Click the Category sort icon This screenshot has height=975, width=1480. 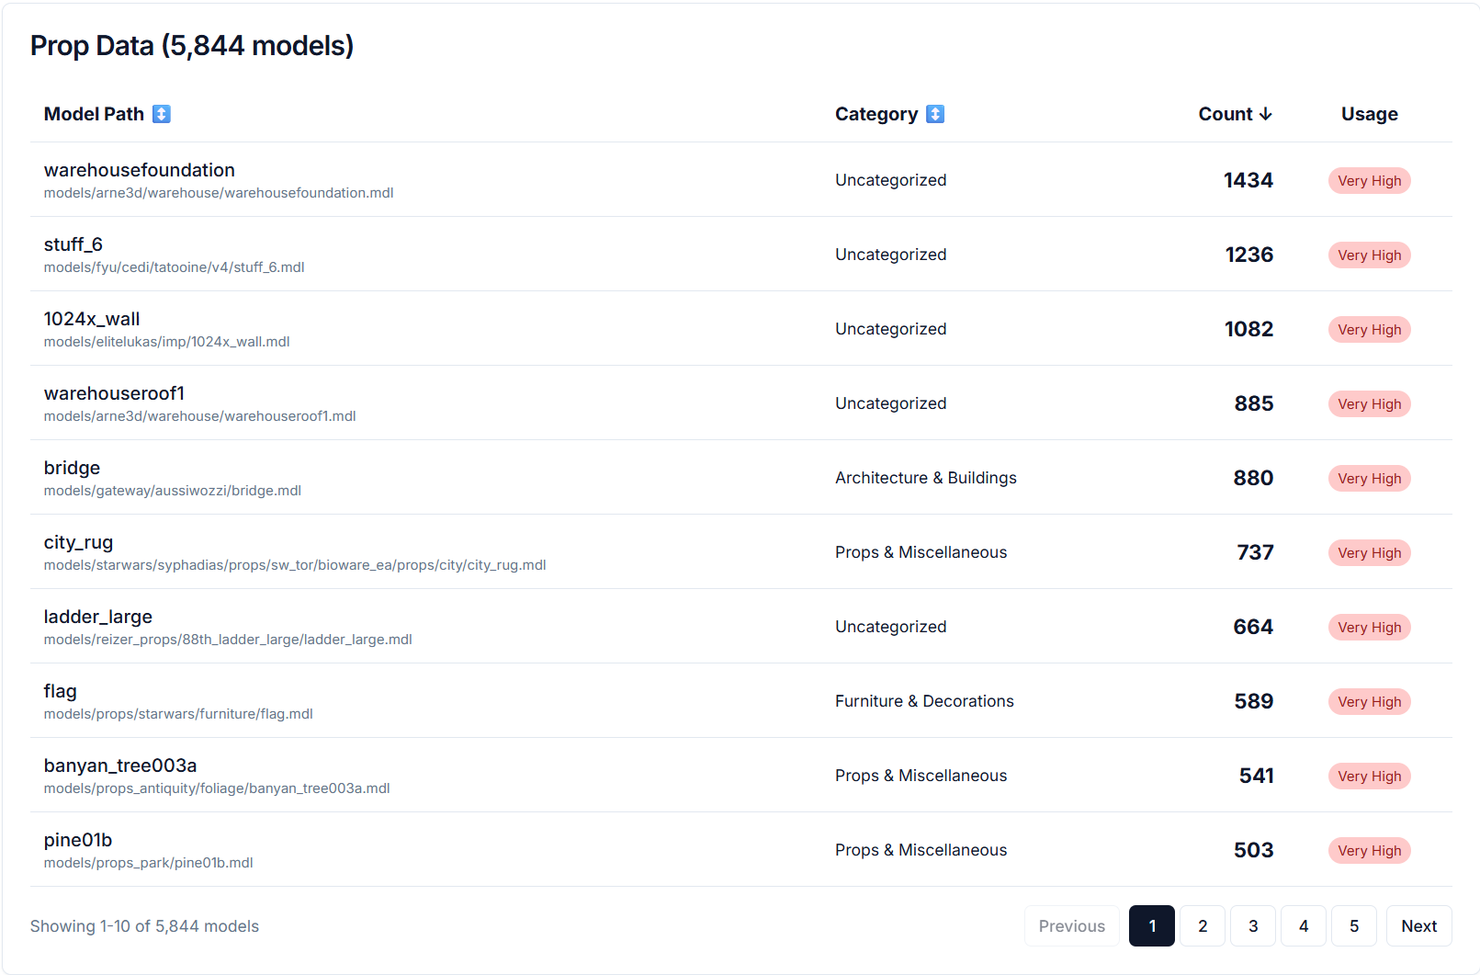(x=935, y=114)
